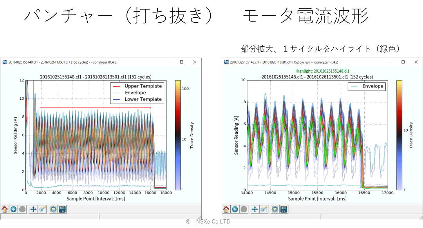Click the Back arrow icon in the left plot window
This screenshot has width=423, height=228.
[x=13, y=210]
